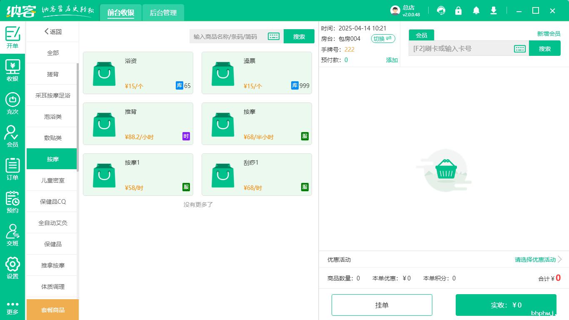Open the 套餐商品 package section
569x320 pixels.
tap(53, 310)
